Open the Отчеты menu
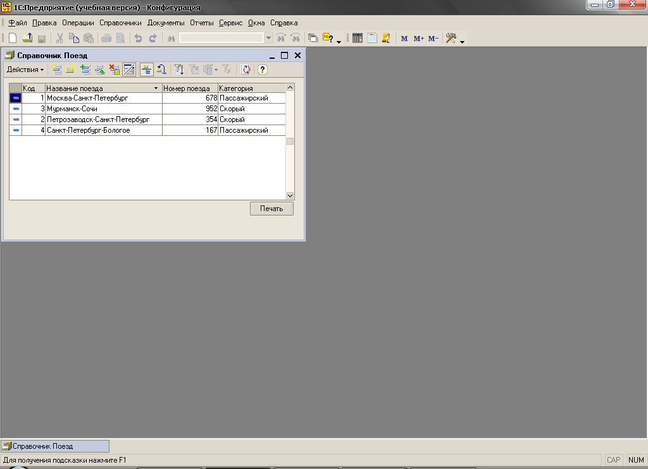The width and height of the screenshot is (648, 469). point(202,23)
